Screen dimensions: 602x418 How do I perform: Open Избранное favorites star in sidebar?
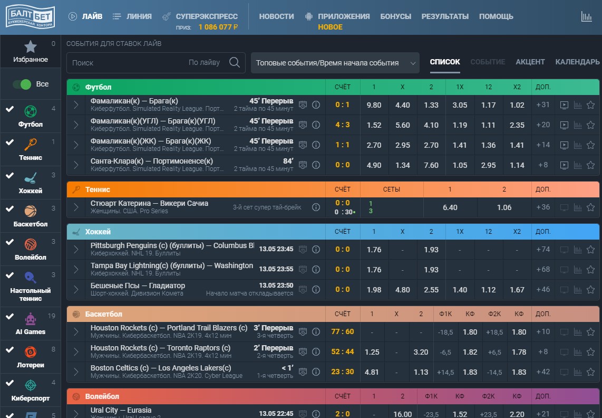[31, 51]
